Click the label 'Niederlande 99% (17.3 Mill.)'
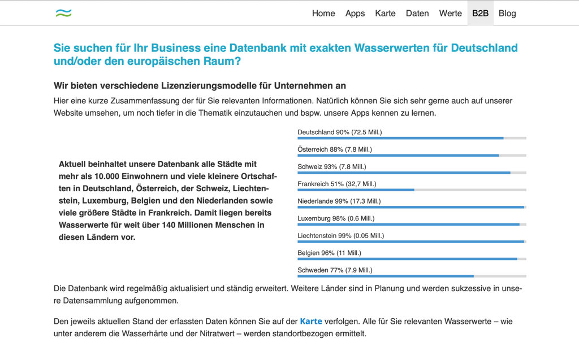 pyautogui.click(x=339, y=201)
